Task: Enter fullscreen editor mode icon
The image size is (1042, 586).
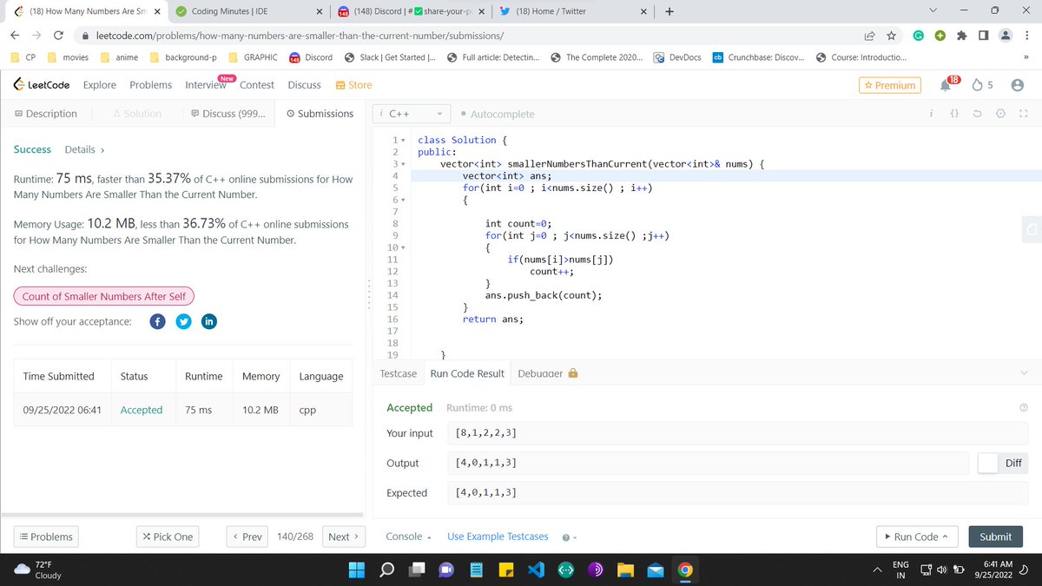Action: coord(1022,114)
